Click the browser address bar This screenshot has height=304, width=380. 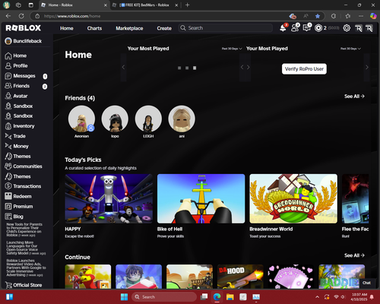(162, 16)
